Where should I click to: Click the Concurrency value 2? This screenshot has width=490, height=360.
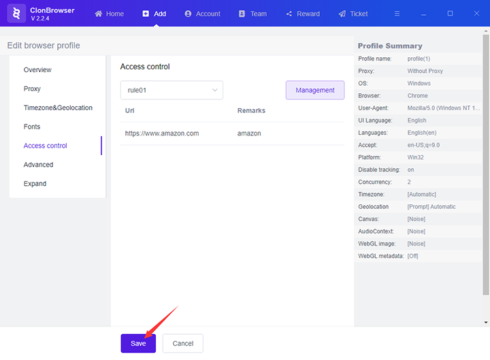click(409, 182)
